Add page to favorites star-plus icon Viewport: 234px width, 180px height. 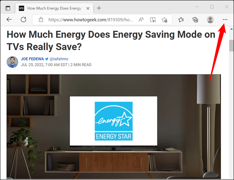[165, 20]
